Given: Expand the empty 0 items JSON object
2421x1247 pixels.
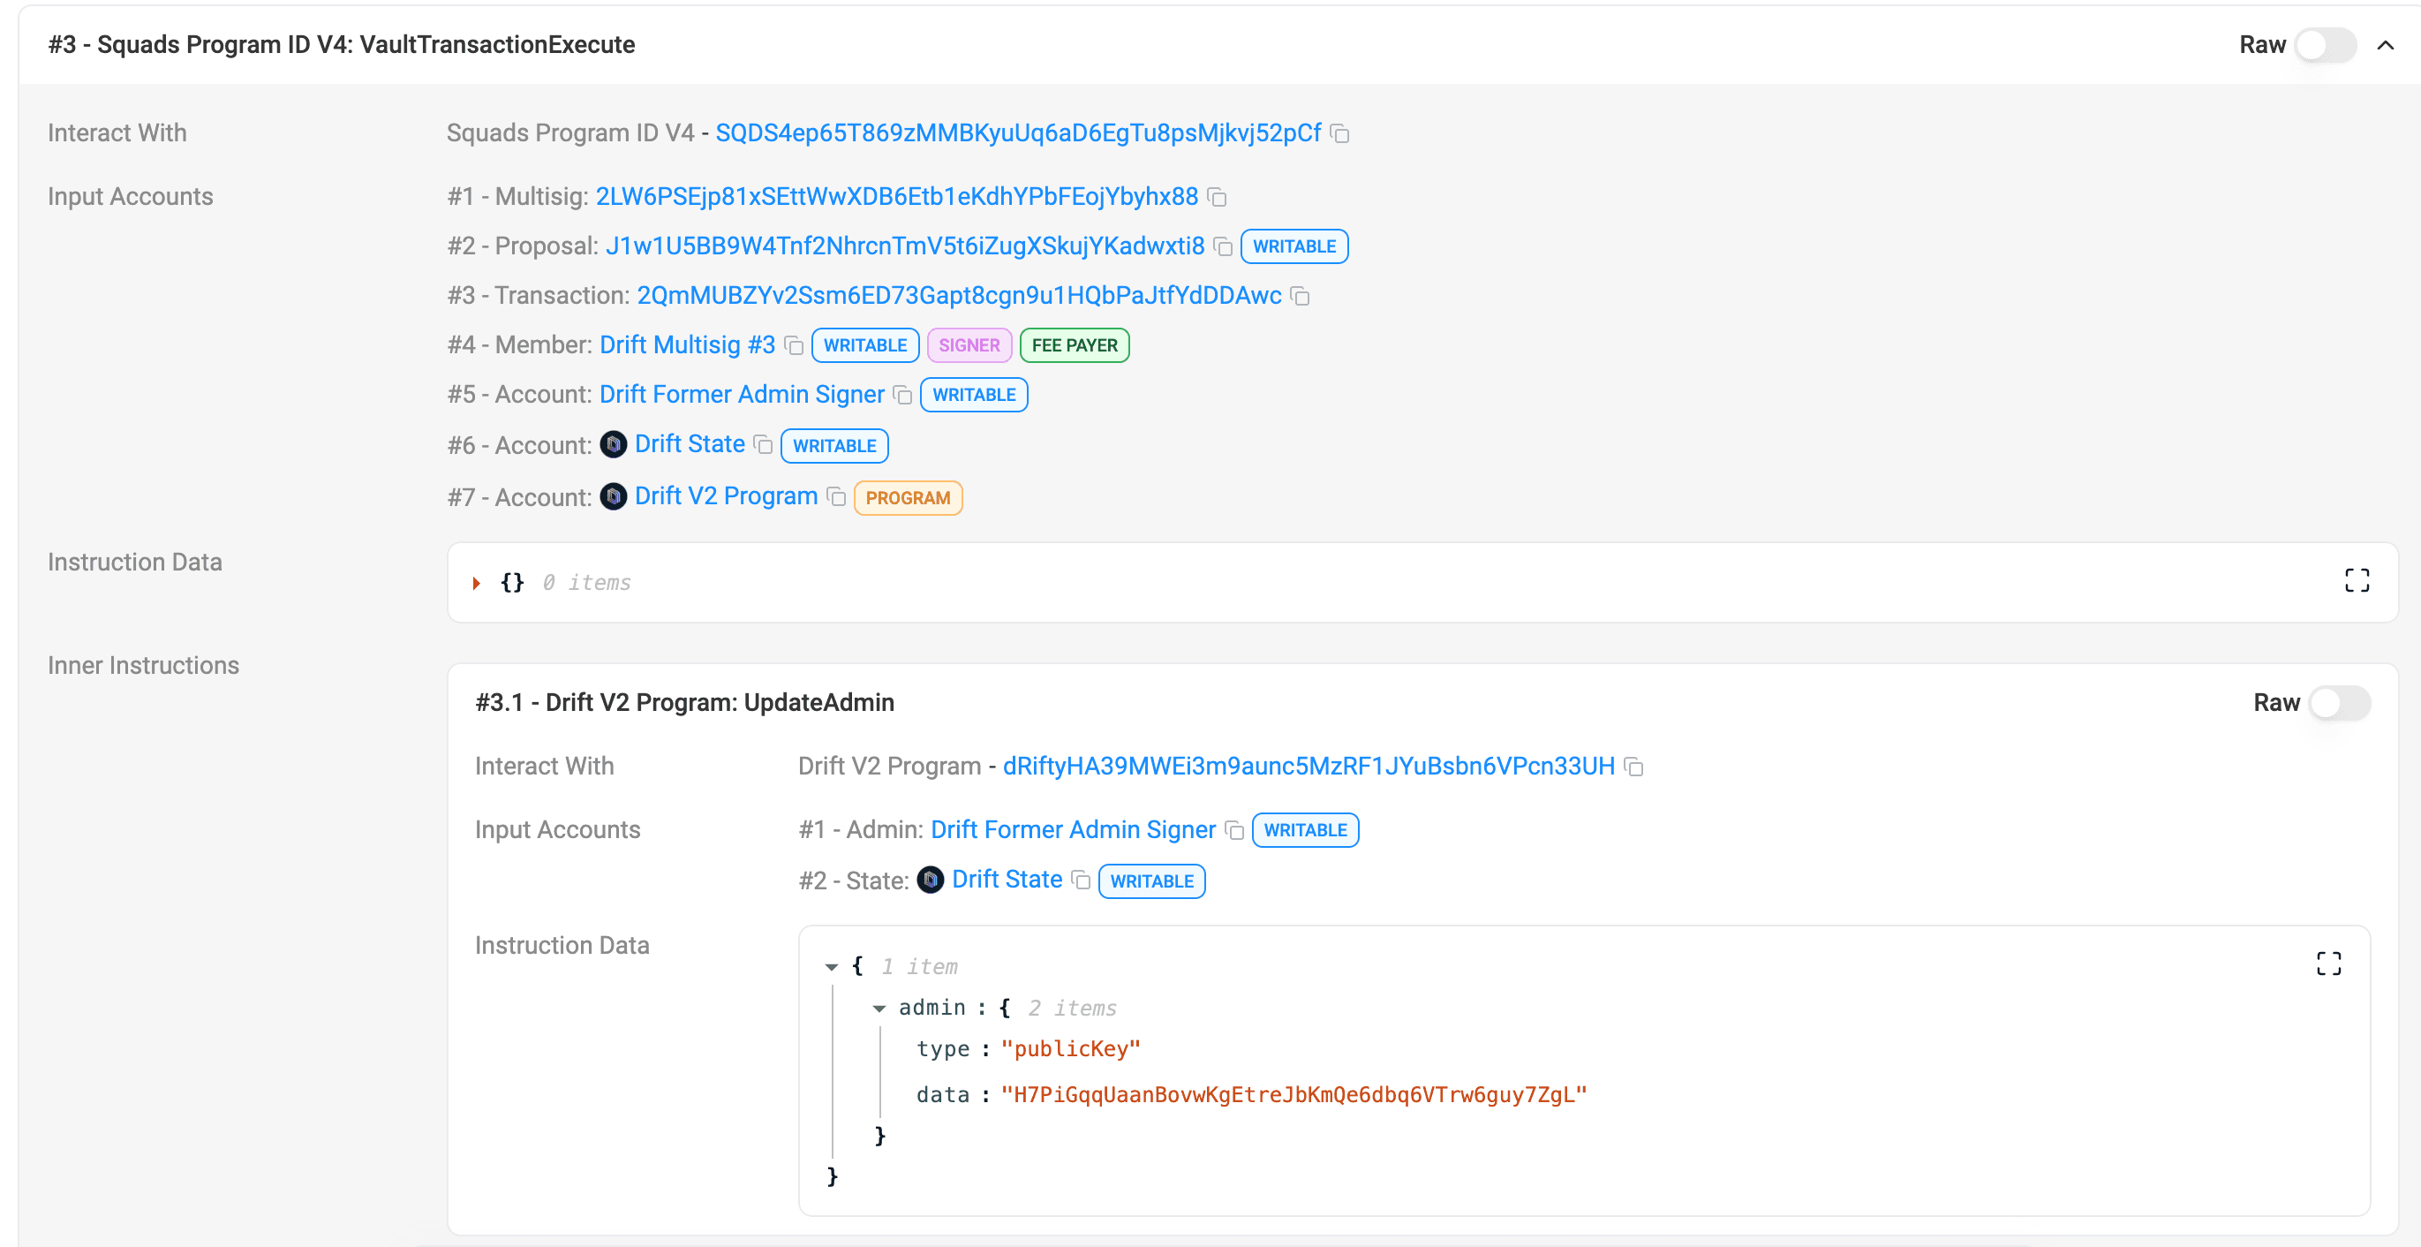Looking at the screenshot, I should (477, 584).
